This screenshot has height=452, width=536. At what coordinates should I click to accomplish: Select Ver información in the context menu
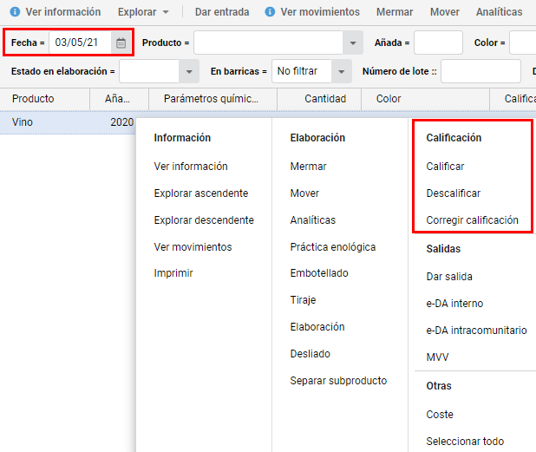(x=191, y=167)
